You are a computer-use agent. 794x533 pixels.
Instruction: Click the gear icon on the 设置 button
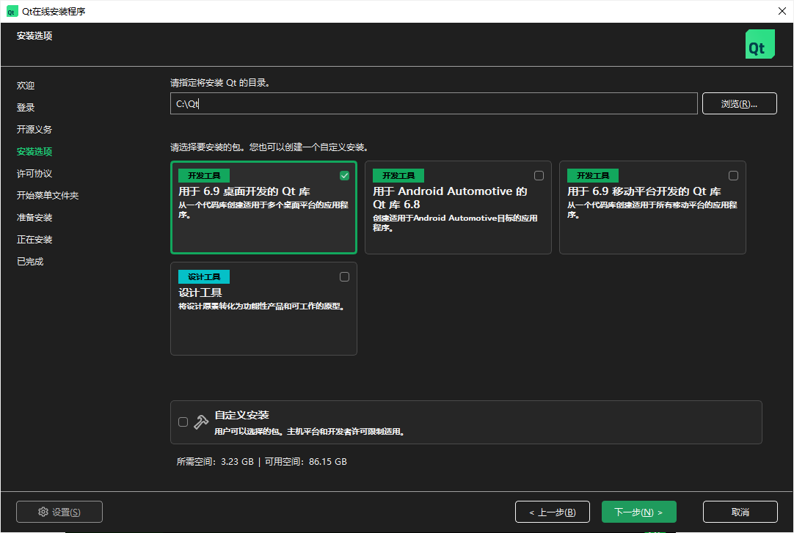43,512
